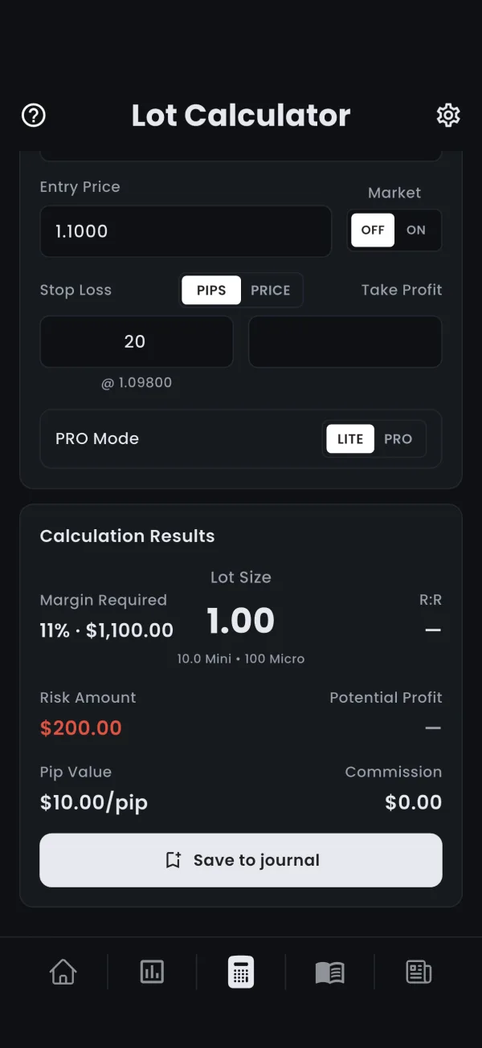This screenshot has height=1048, width=482.
Task: Click the Entry Price field showing 1.1000
Action: 186,231
